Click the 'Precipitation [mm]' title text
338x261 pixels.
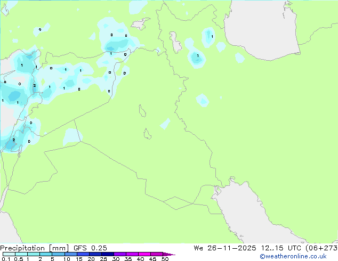click(34, 248)
